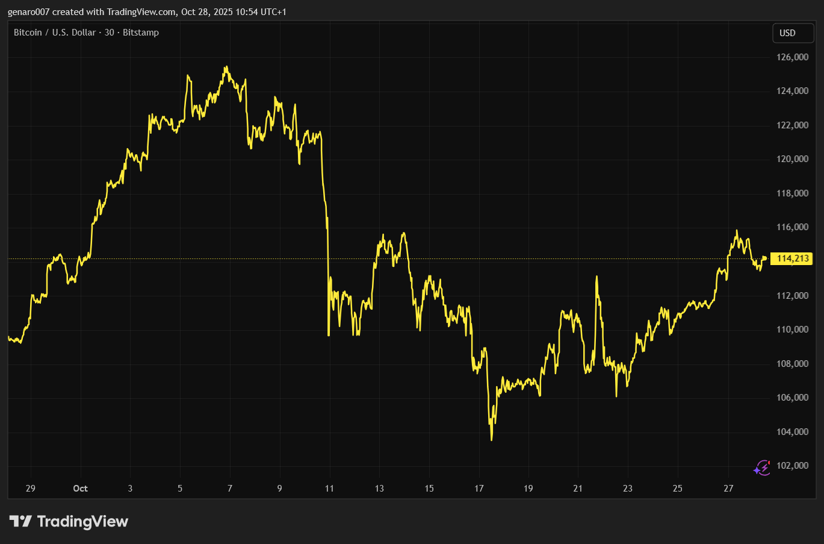Click the 23 date label on time axis
824x544 pixels.
click(628, 489)
